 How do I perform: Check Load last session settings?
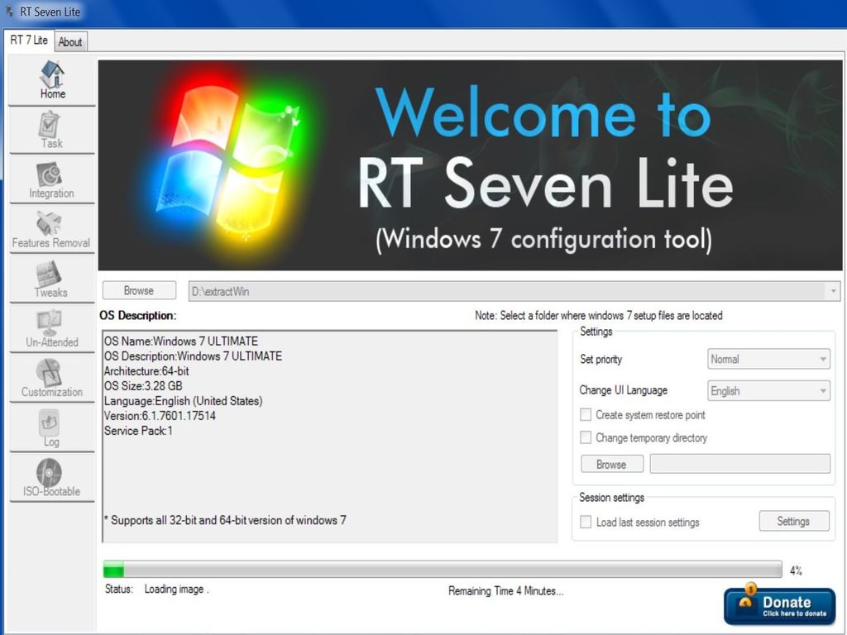click(586, 523)
